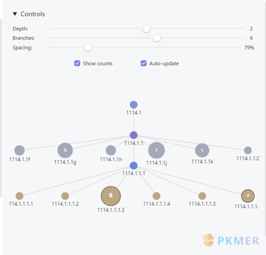Click the Depth slider handle

click(146, 29)
